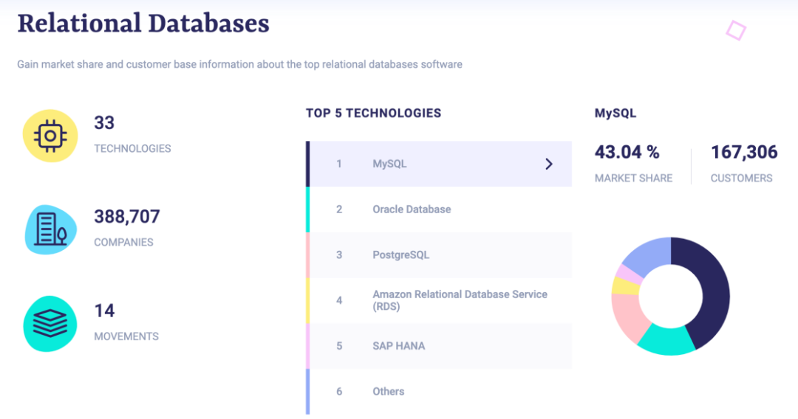Click the yellow chip Technologies icon

tap(50, 136)
